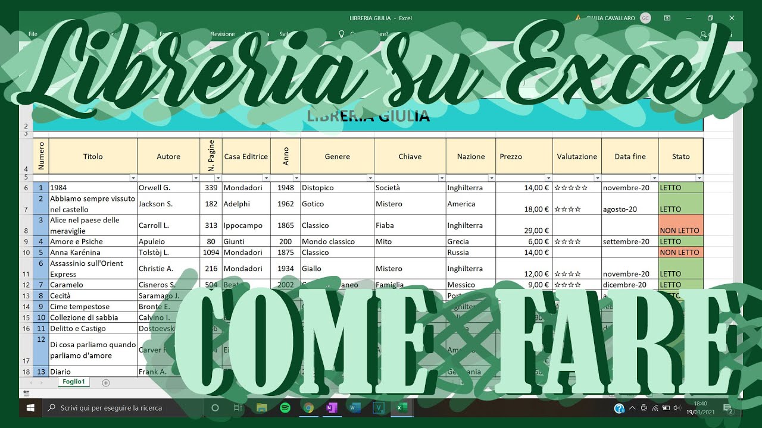Select the 'Amore e Psiche' title cell
The height and width of the screenshot is (428, 762).
pos(93,241)
